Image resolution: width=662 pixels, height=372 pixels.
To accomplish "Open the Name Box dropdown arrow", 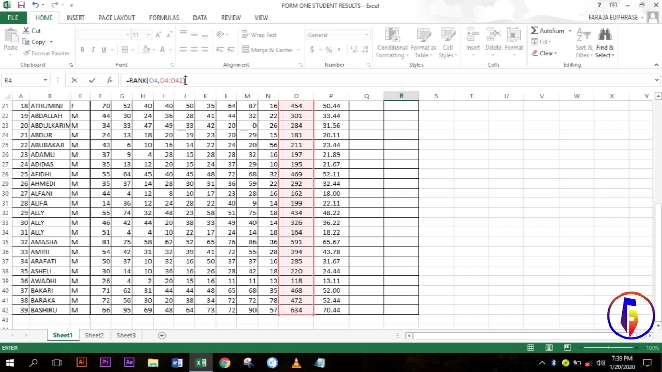I will [x=46, y=80].
